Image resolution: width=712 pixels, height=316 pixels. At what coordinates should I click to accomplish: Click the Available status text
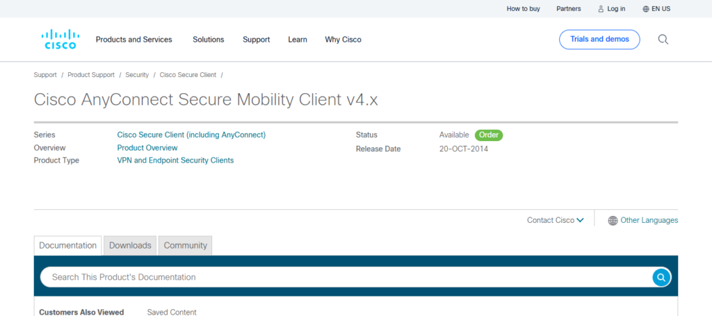click(x=453, y=135)
